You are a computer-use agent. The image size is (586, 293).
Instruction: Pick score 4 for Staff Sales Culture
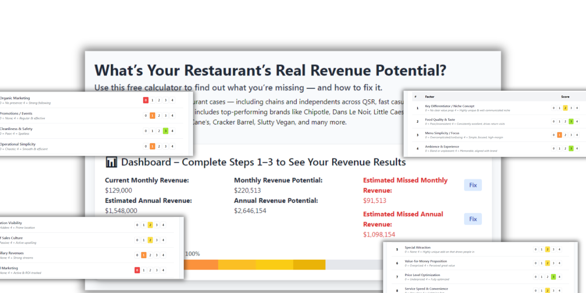163,240
